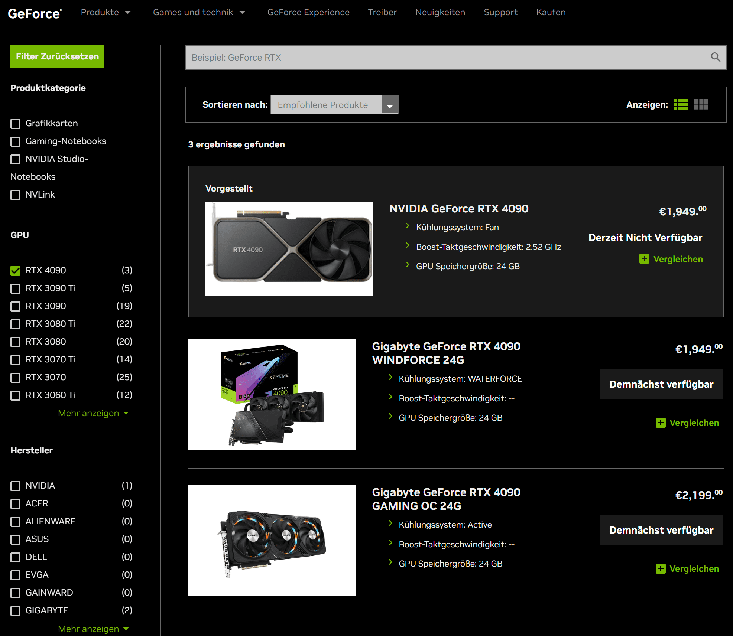Click the '3 ergebnisse gefunden' text
This screenshot has height=636, width=733.
click(x=237, y=144)
